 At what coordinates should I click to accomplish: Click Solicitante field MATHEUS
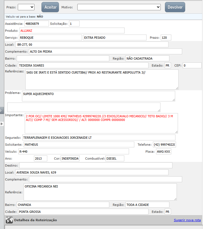79,145
